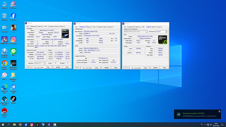Click the processor Name field in left window
Image resolution: width=226 pixels, height=127 pixels.
(x=47, y=30)
